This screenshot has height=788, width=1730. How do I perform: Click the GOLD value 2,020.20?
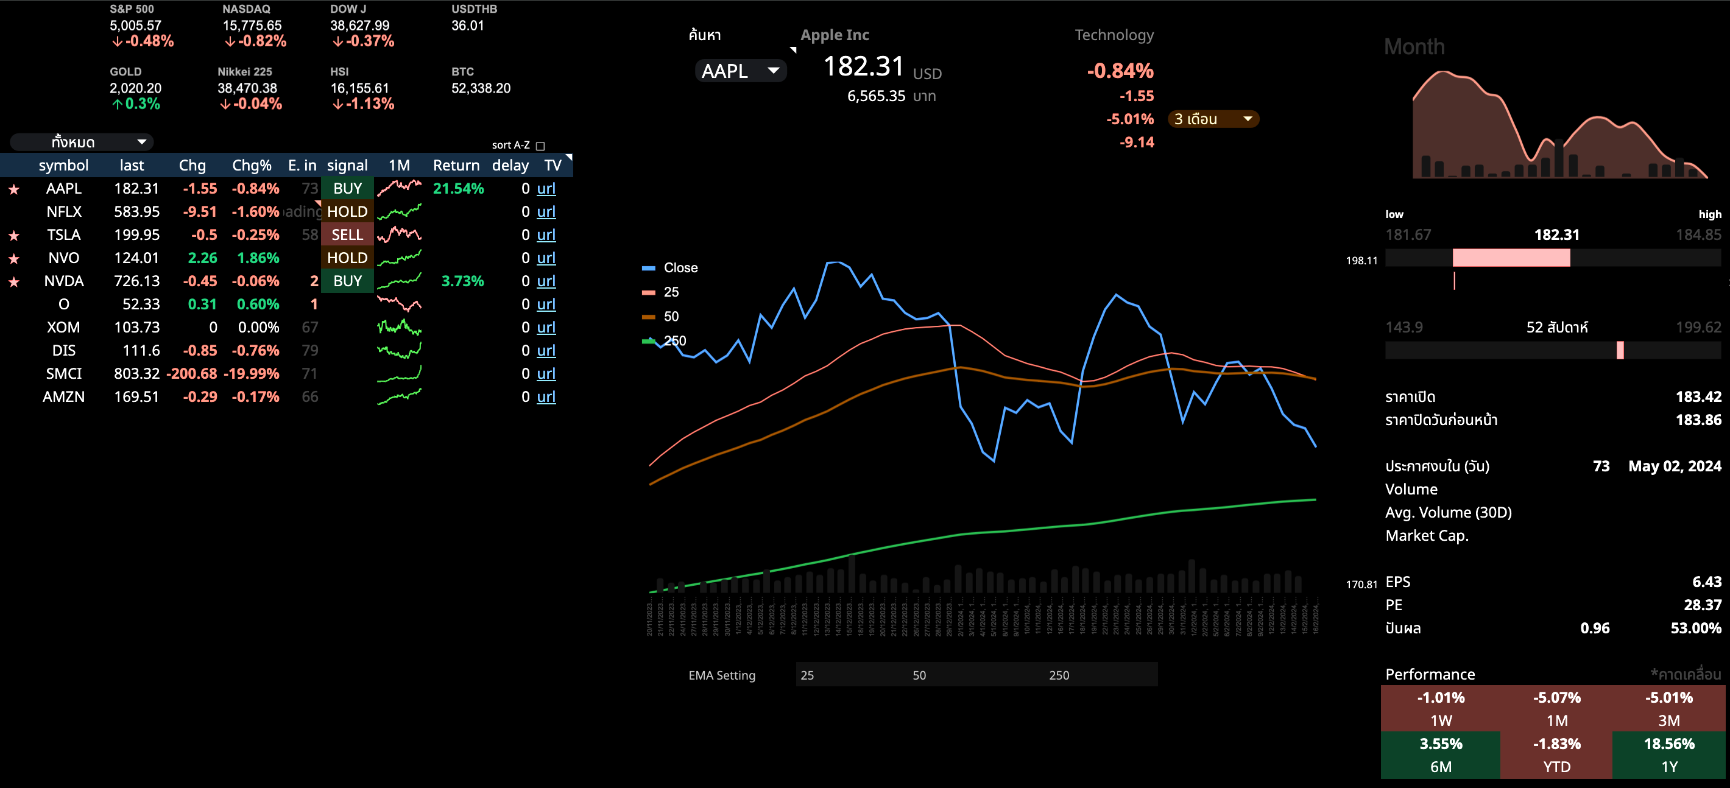136,88
